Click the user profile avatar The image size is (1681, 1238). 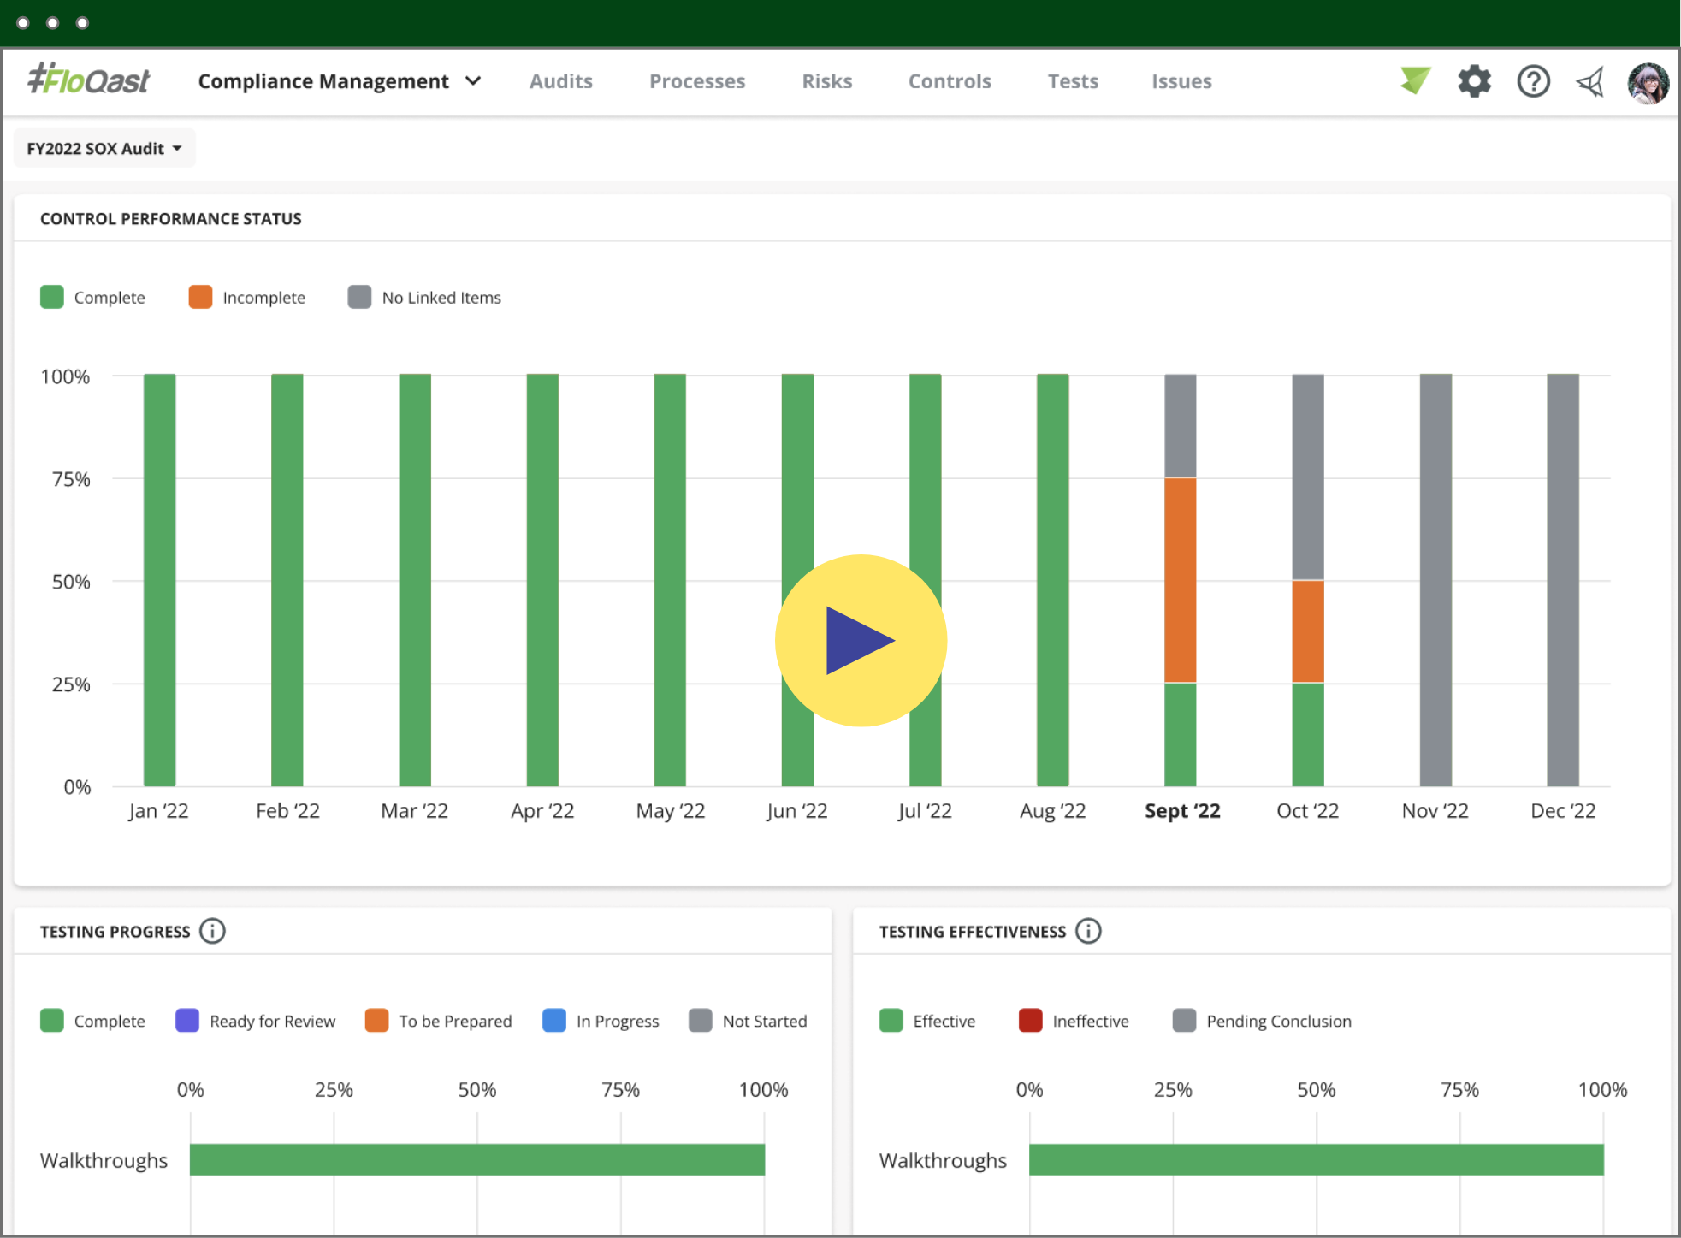click(1648, 81)
